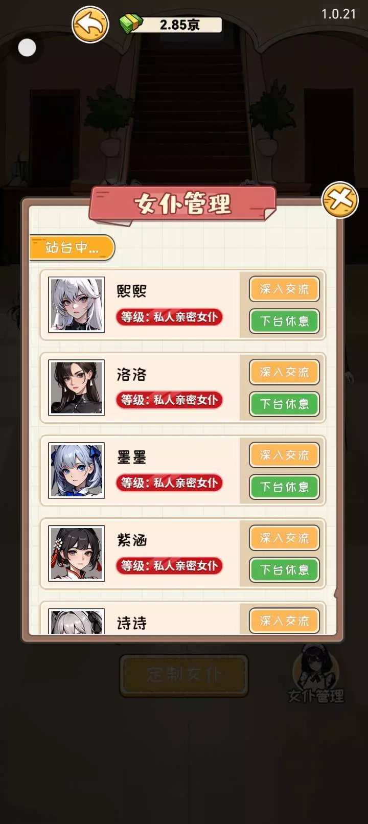Tap 下台休息 for 紫涵
This screenshot has height=824, width=368.
[284, 569]
